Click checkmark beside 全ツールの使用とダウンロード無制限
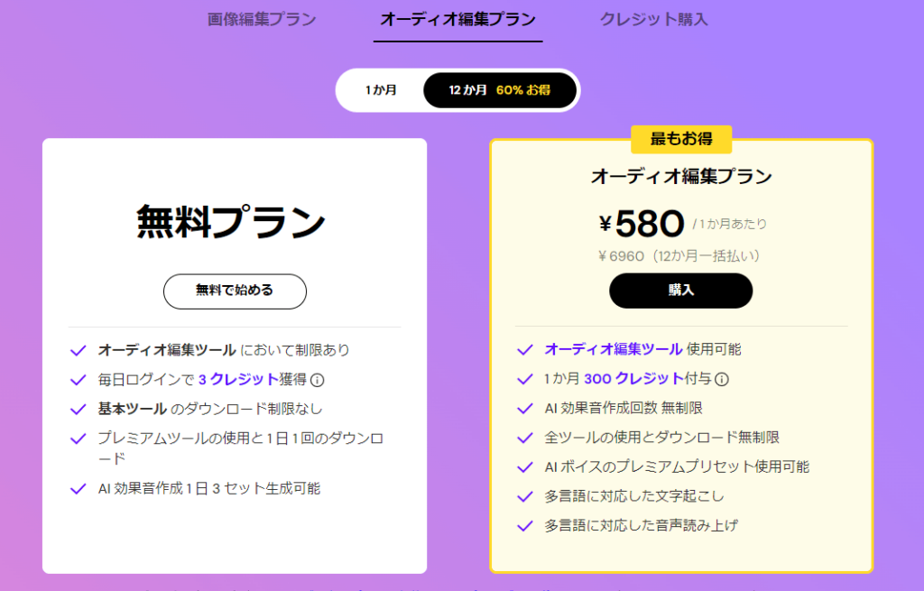 [x=524, y=438]
